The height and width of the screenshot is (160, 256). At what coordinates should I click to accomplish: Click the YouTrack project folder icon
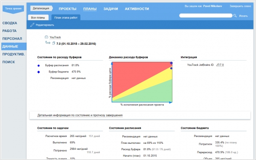coord(47,37)
